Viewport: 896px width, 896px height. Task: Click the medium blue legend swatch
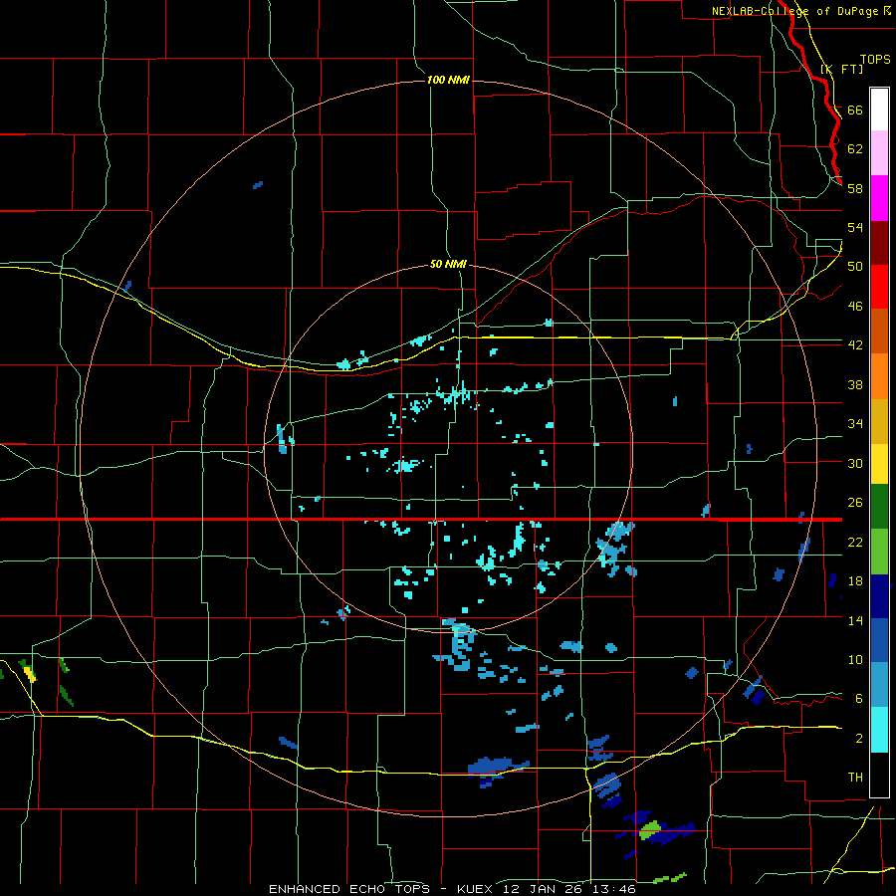click(x=879, y=640)
